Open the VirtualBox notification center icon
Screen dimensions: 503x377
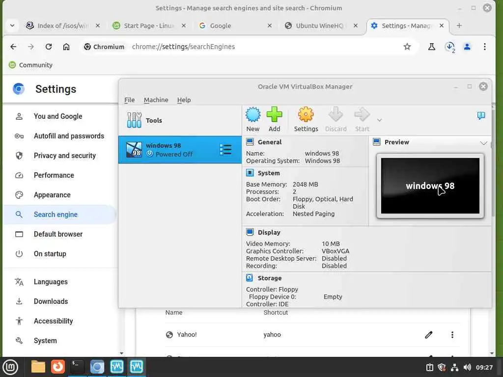tap(481, 116)
